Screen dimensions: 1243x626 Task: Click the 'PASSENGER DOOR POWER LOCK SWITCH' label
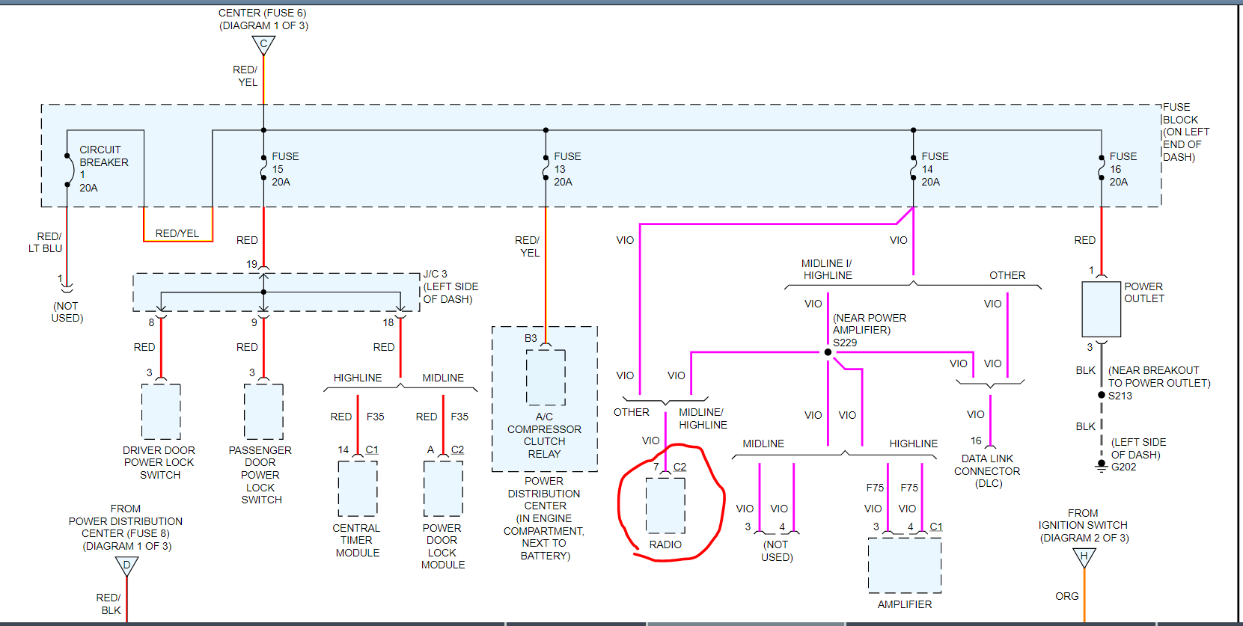coord(260,475)
